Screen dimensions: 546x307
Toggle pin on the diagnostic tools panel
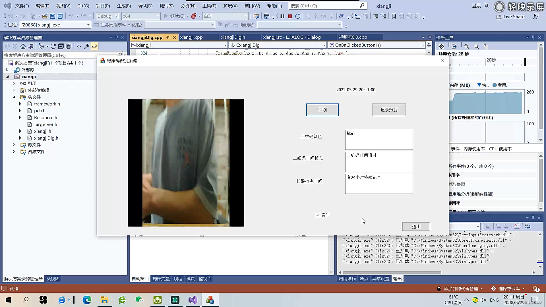[x=533, y=37]
